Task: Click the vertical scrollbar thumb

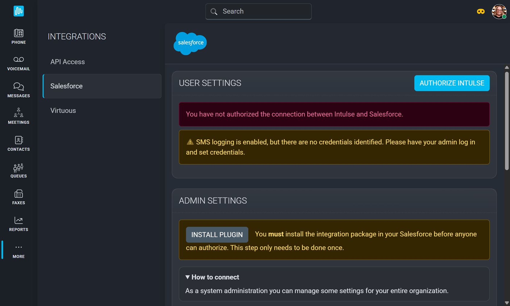Action: 507,121
